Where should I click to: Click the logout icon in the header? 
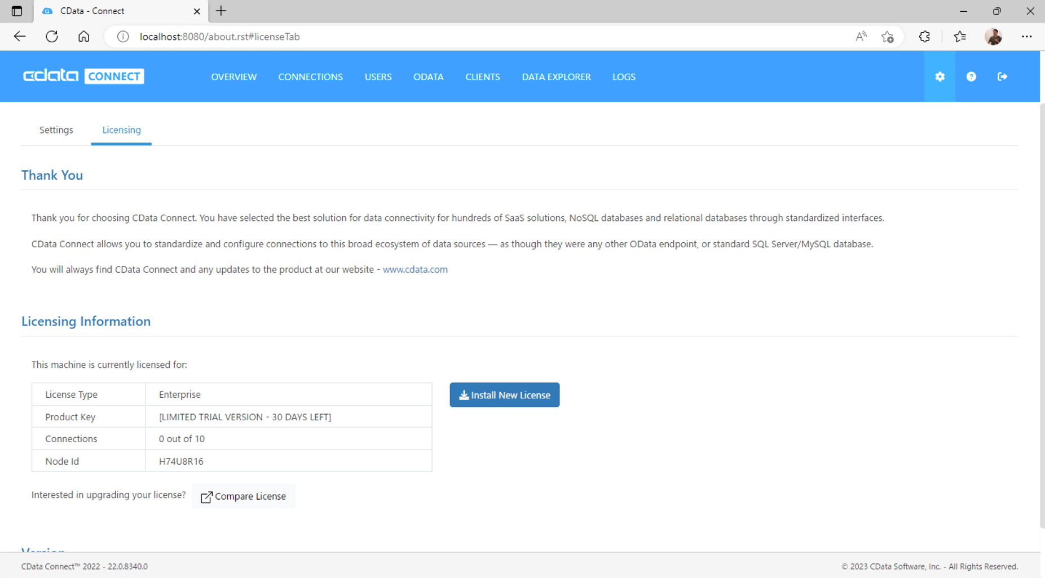(1002, 77)
